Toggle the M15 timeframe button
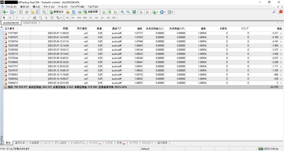 [79, 18]
